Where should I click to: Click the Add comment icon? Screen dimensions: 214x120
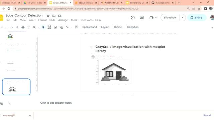pyautogui.click(x=77, y=27)
